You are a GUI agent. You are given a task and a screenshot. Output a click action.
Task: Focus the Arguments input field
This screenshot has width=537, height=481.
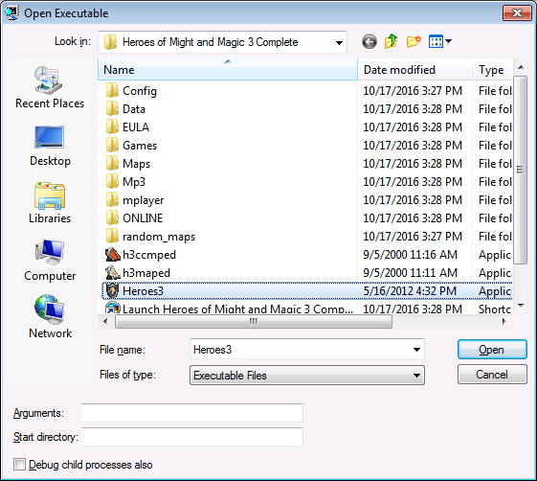coord(191,413)
